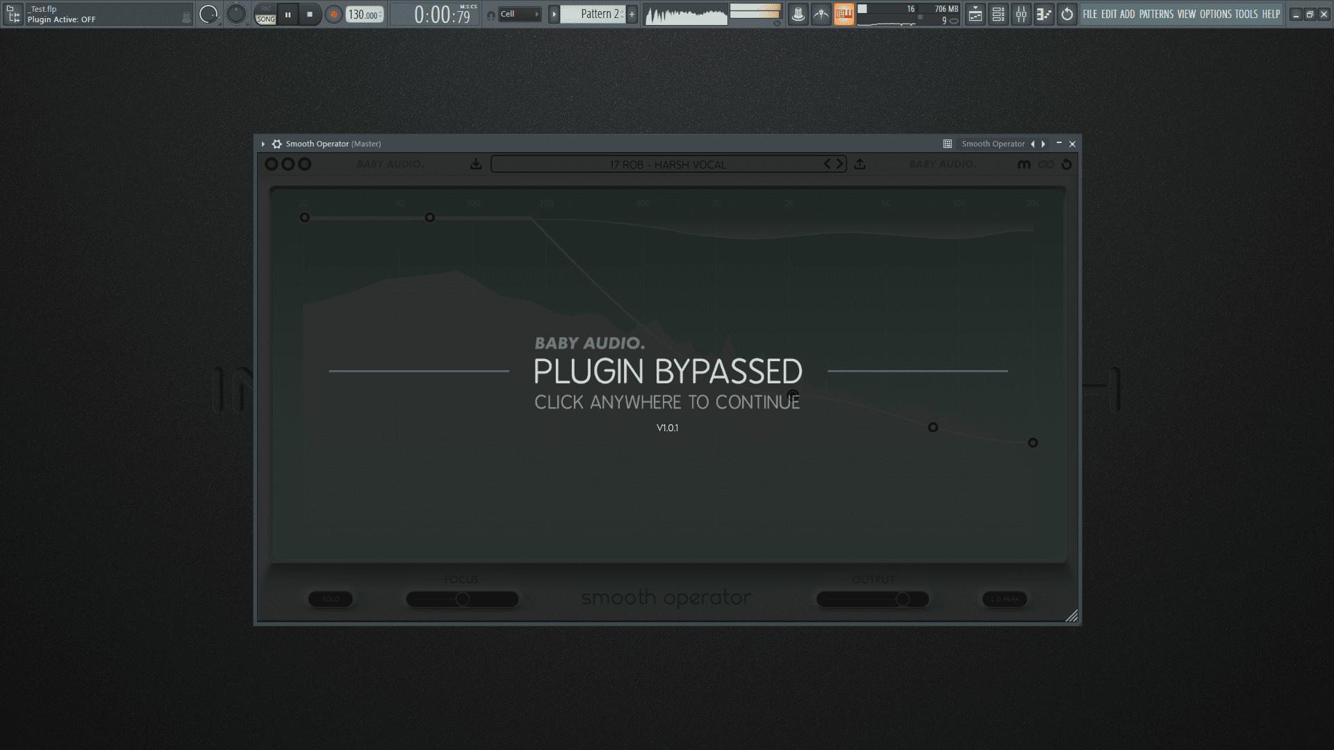1334x750 pixels.
Task: Go to next Baby Audio preset
Action: coord(839,164)
